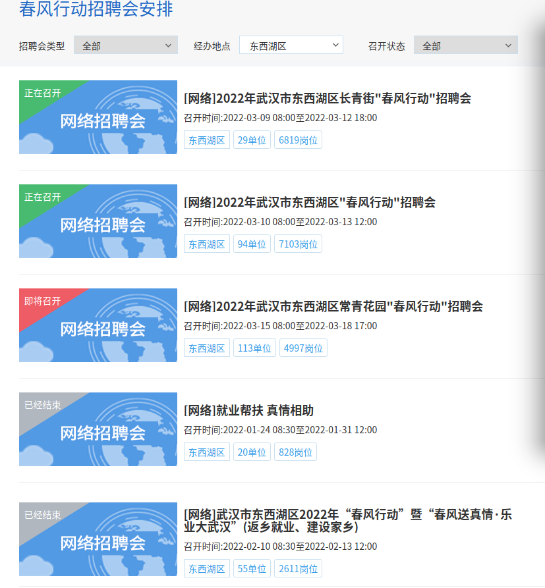Open the 招聘会类型 dropdown
This screenshot has height=588, width=545.
click(125, 45)
